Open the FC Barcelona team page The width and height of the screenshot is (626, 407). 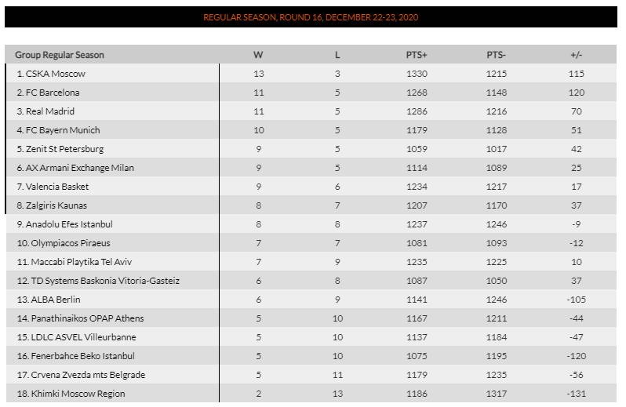[x=53, y=93]
